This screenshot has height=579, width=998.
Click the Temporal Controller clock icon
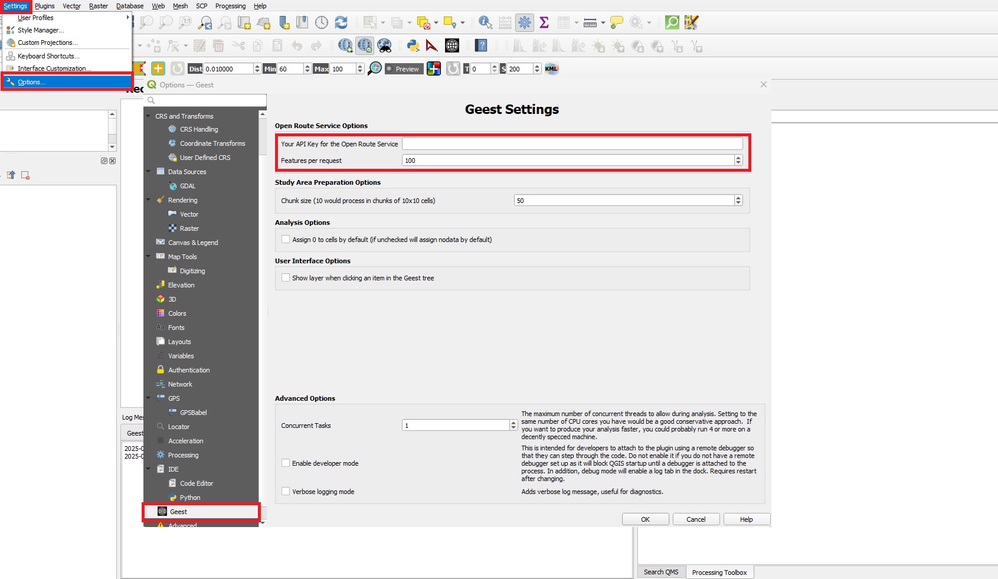click(322, 22)
